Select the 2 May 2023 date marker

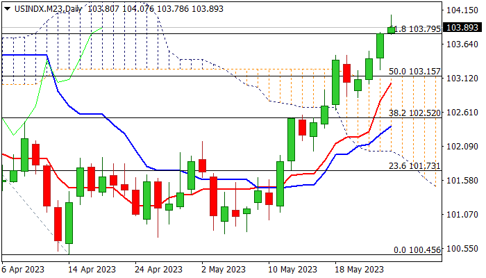pos(224,270)
